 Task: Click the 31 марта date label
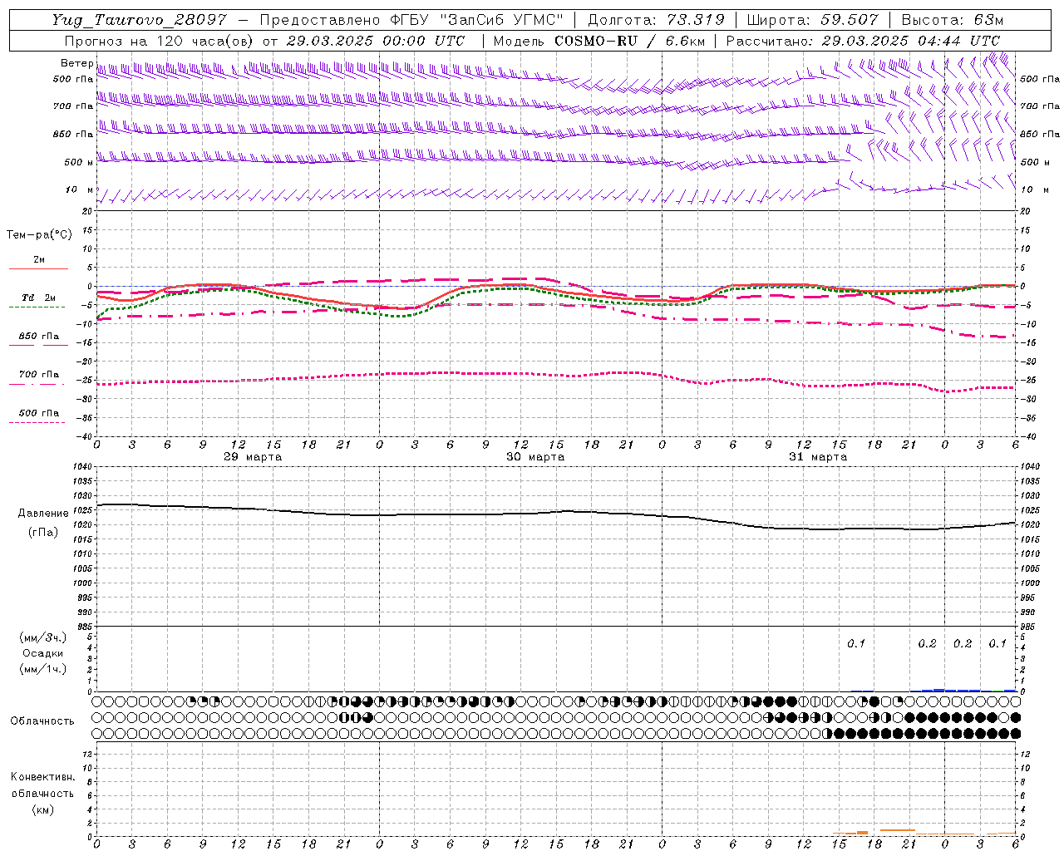[818, 457]
